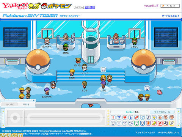Open the スカイタワー・ガイド link
The width and height of the screenshot is (182, 137).
[x=145, y=132]
